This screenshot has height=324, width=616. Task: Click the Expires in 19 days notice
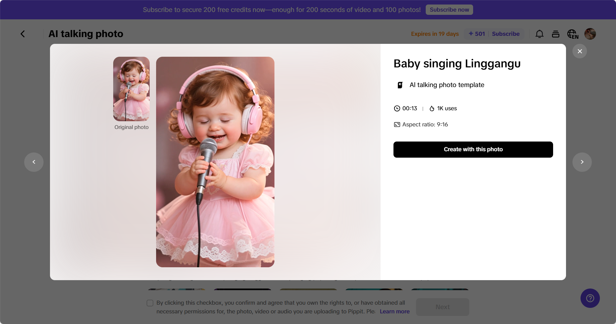434,34
